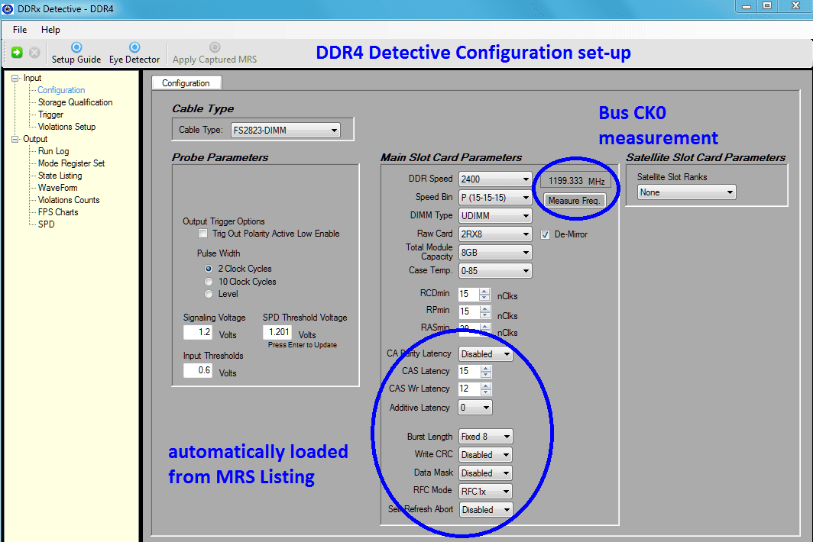Open the Case Temp. dropdown
Screen dimensions: 813x542
pyautogui.click(x=495, y=270)
